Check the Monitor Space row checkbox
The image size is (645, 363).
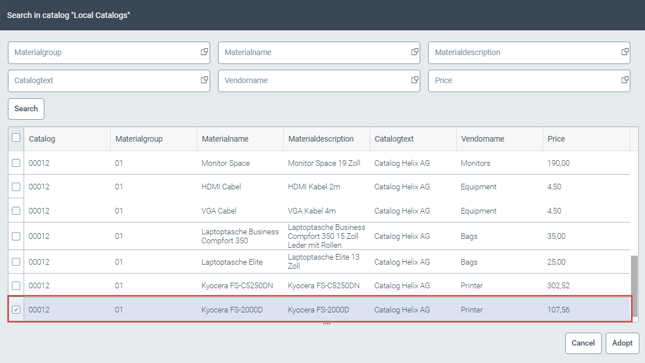tap(16, 163)
